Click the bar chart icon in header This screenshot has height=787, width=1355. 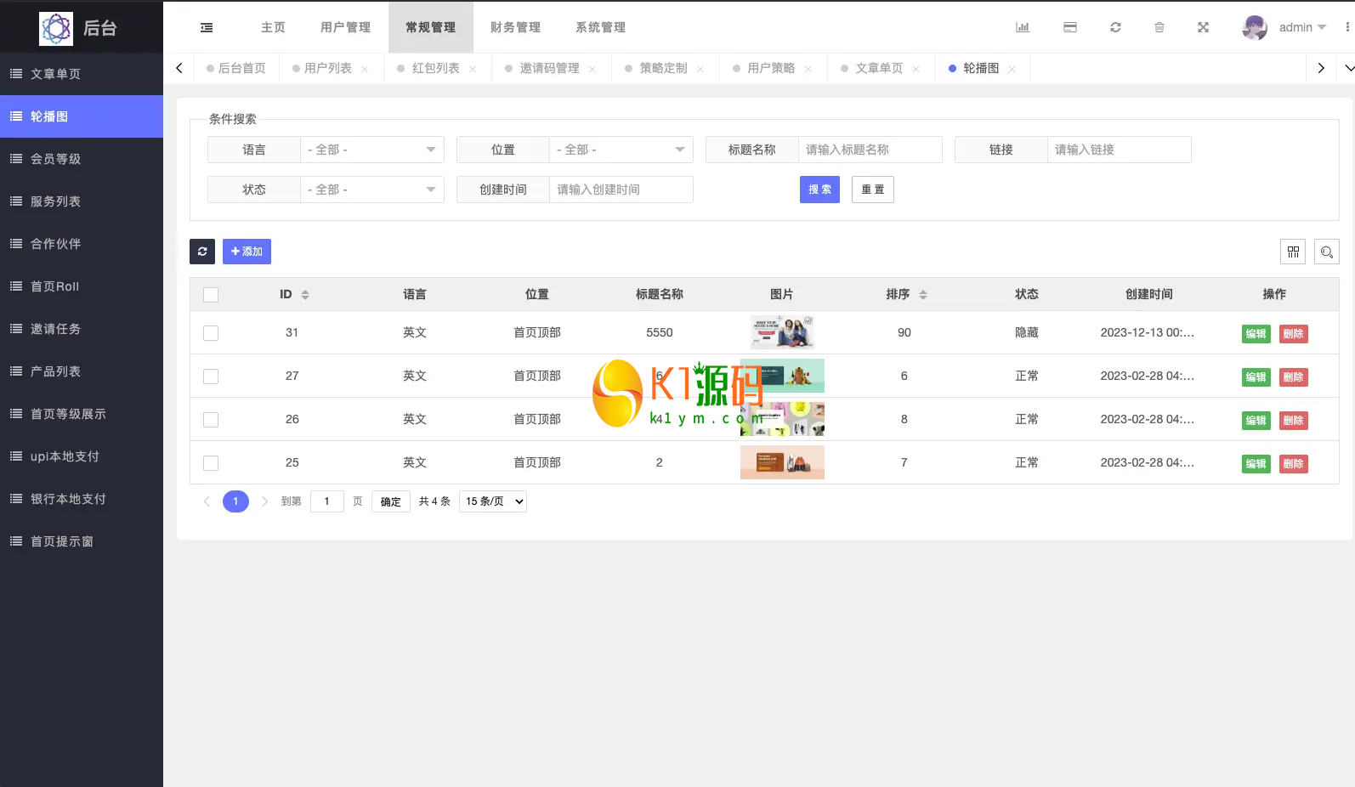1023,27
